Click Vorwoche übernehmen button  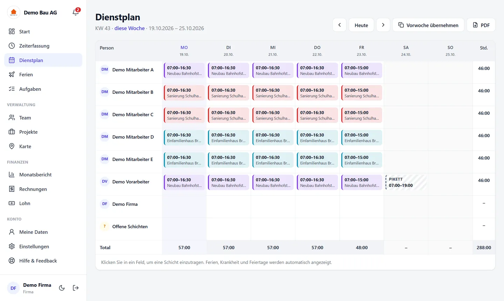coord(428,25)
